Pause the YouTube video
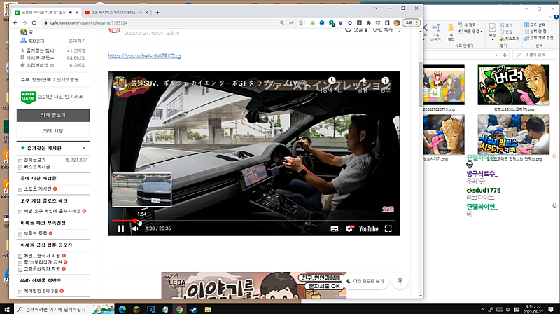This screenshot has height=314, width=560. (x=120, y=228)
